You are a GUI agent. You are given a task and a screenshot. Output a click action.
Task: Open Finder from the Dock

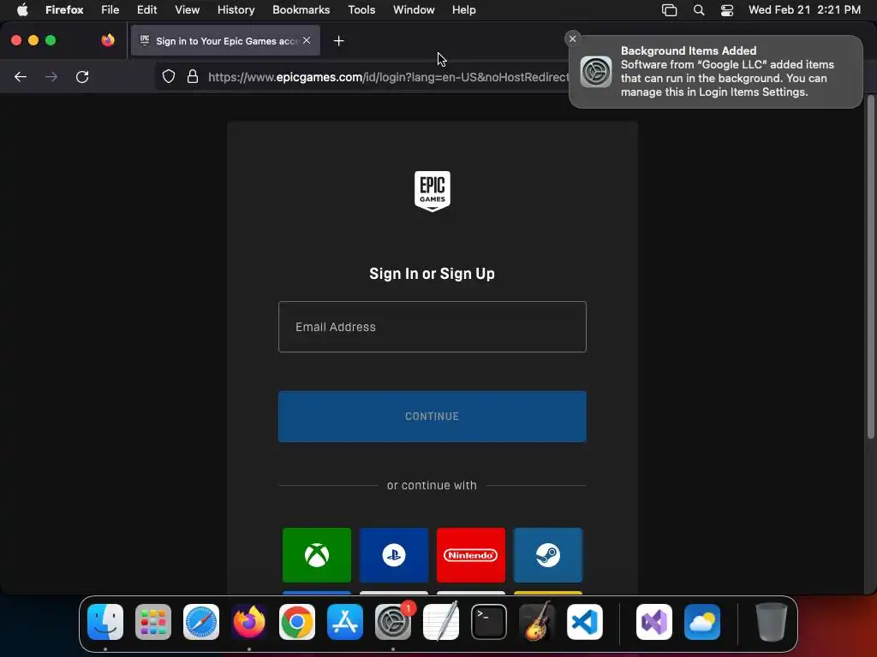click(105, 622)
